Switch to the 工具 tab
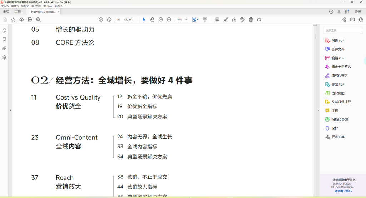The image size is (366, 198). coord(18,12)
